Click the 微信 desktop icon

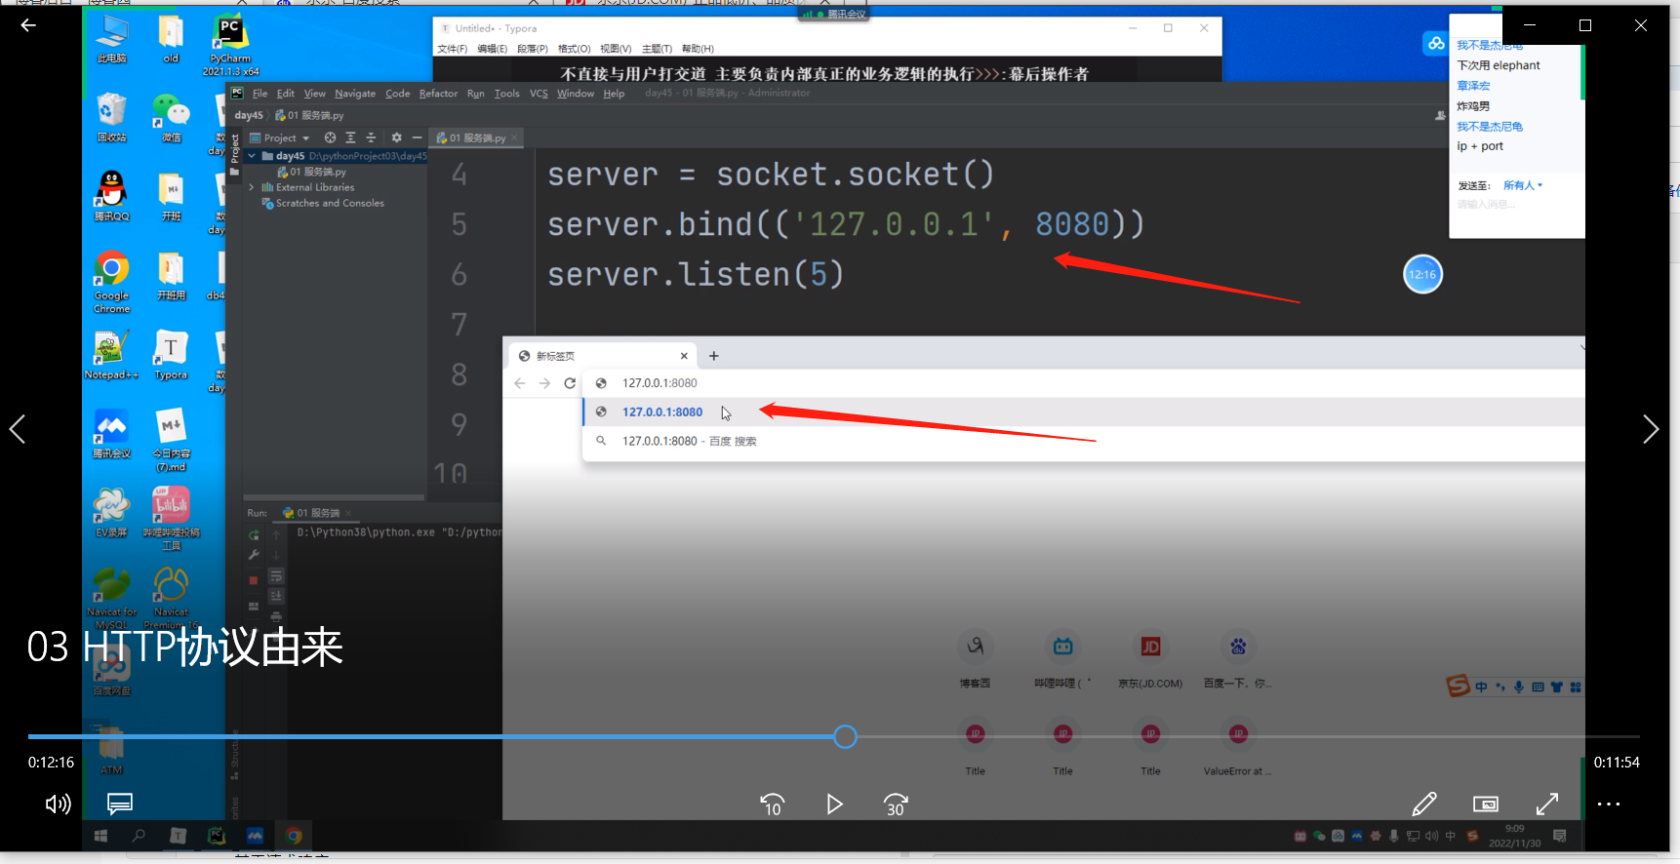[171, 118]
